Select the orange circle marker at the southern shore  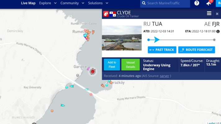(52, 111)
